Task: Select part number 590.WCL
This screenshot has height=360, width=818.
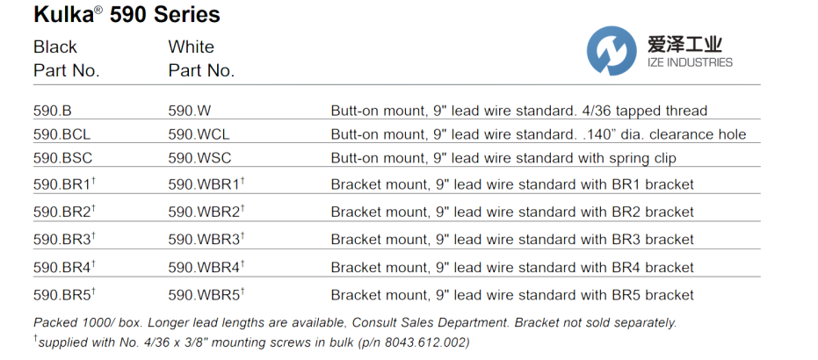Action: point(199,134)
